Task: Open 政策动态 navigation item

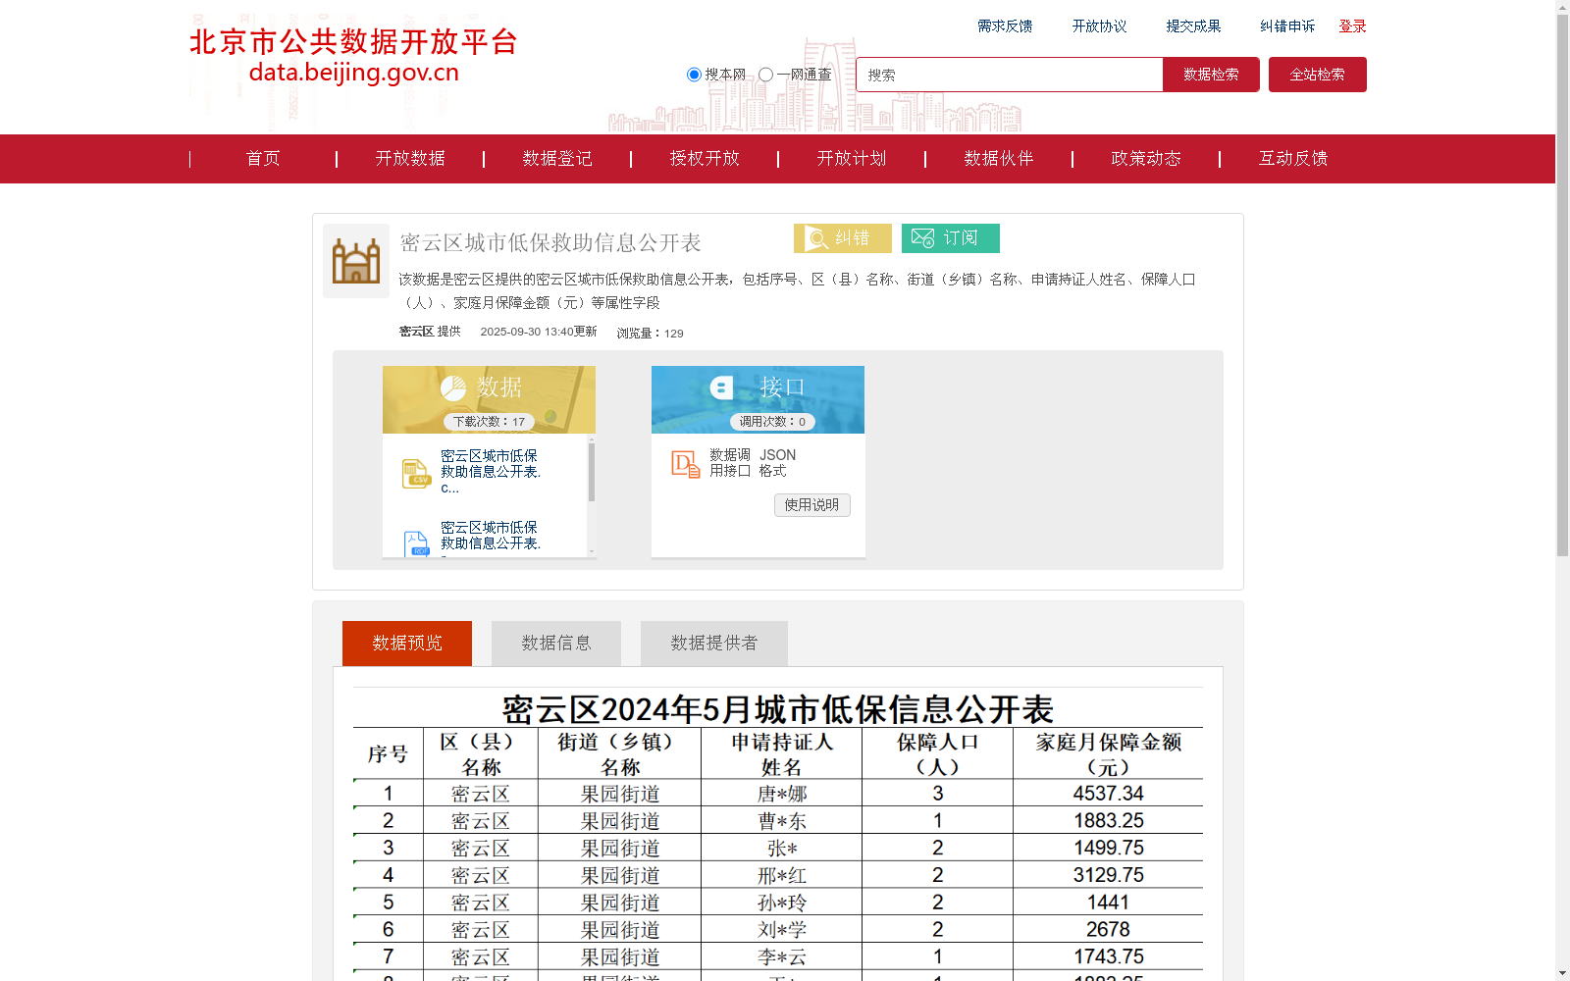Action: coord(1146,159)
